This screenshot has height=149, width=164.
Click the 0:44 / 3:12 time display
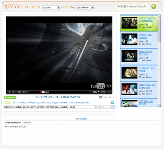pos(22,92)
